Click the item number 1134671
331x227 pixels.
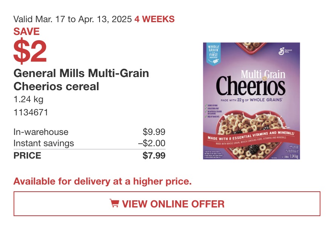[31, 112]
